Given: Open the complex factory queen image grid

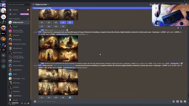Looking at the screenshot, I should pyautogui.click(x=58, y=49).
